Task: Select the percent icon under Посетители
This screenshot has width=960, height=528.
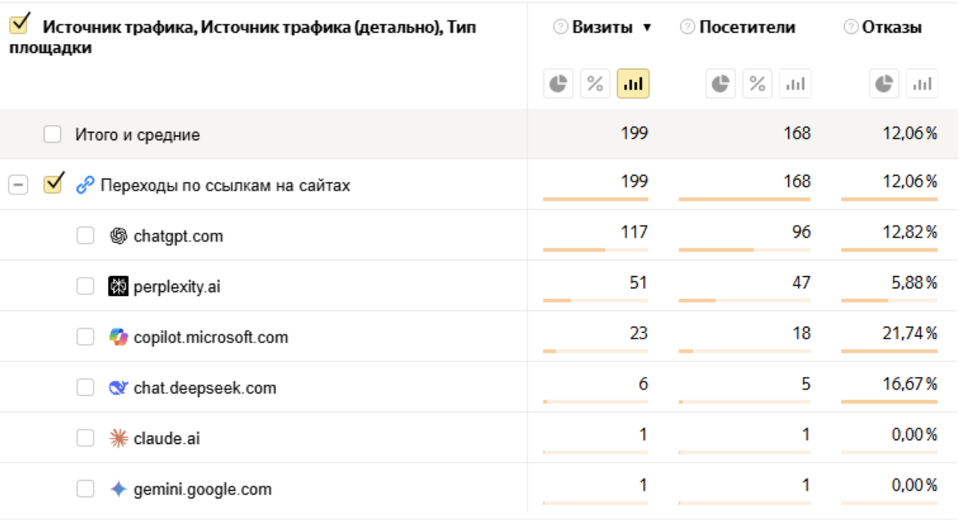Action: pyautogui.click(x=758, y=84)
